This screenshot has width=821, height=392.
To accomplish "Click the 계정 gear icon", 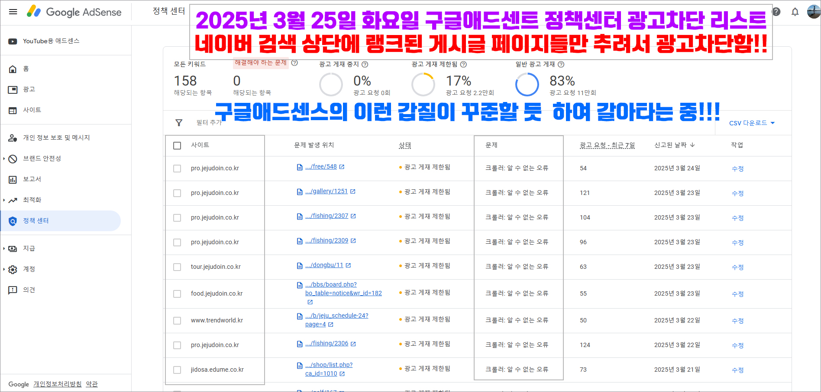I will pyautogui.click(x=13, y=269).
